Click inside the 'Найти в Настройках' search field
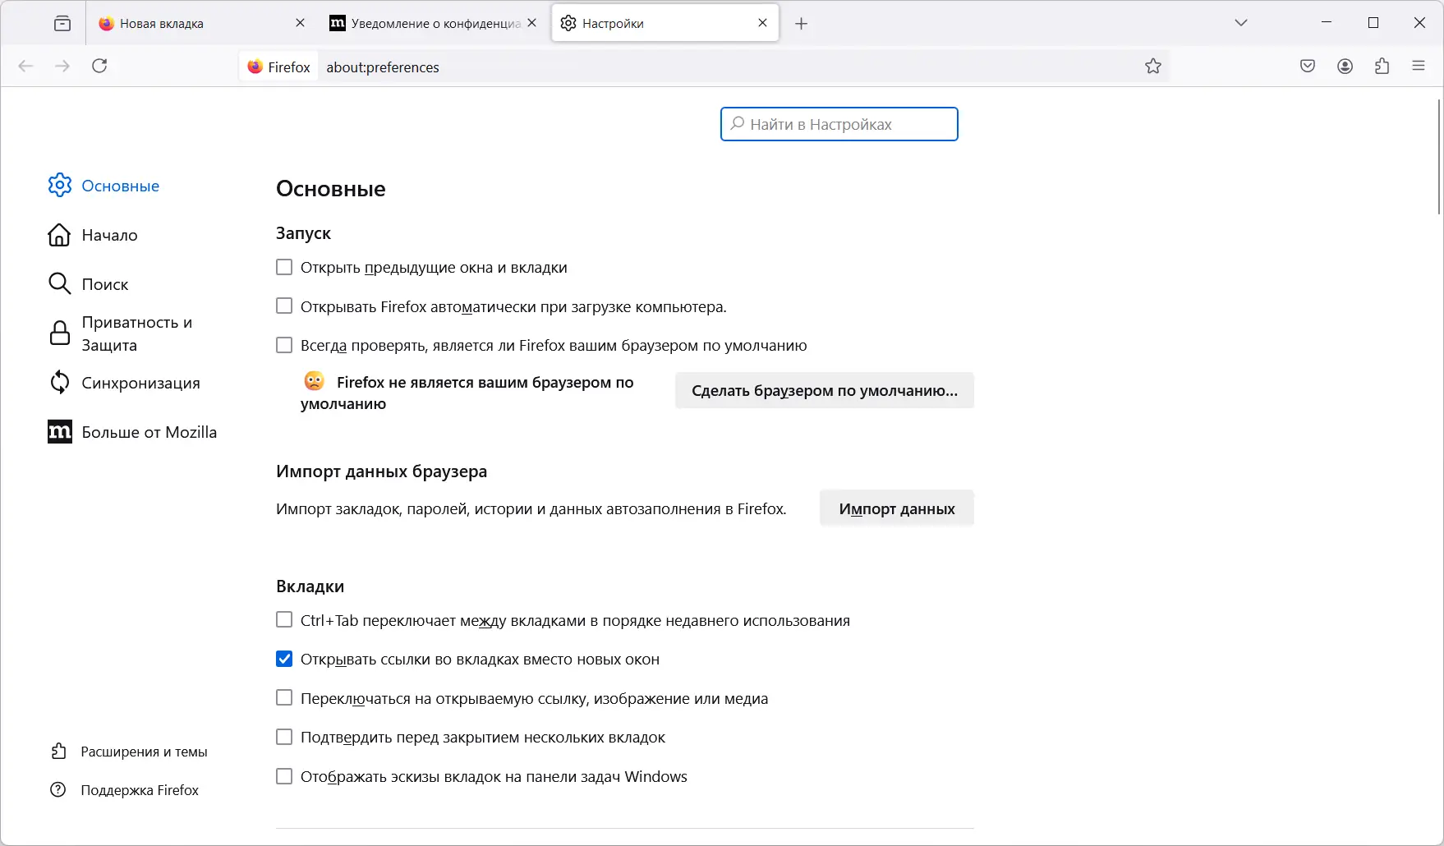 [x=839, y=124]
